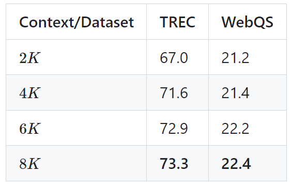Click the word Context in the header
Viewport: 292px width, 187px height.
point(47,22)
